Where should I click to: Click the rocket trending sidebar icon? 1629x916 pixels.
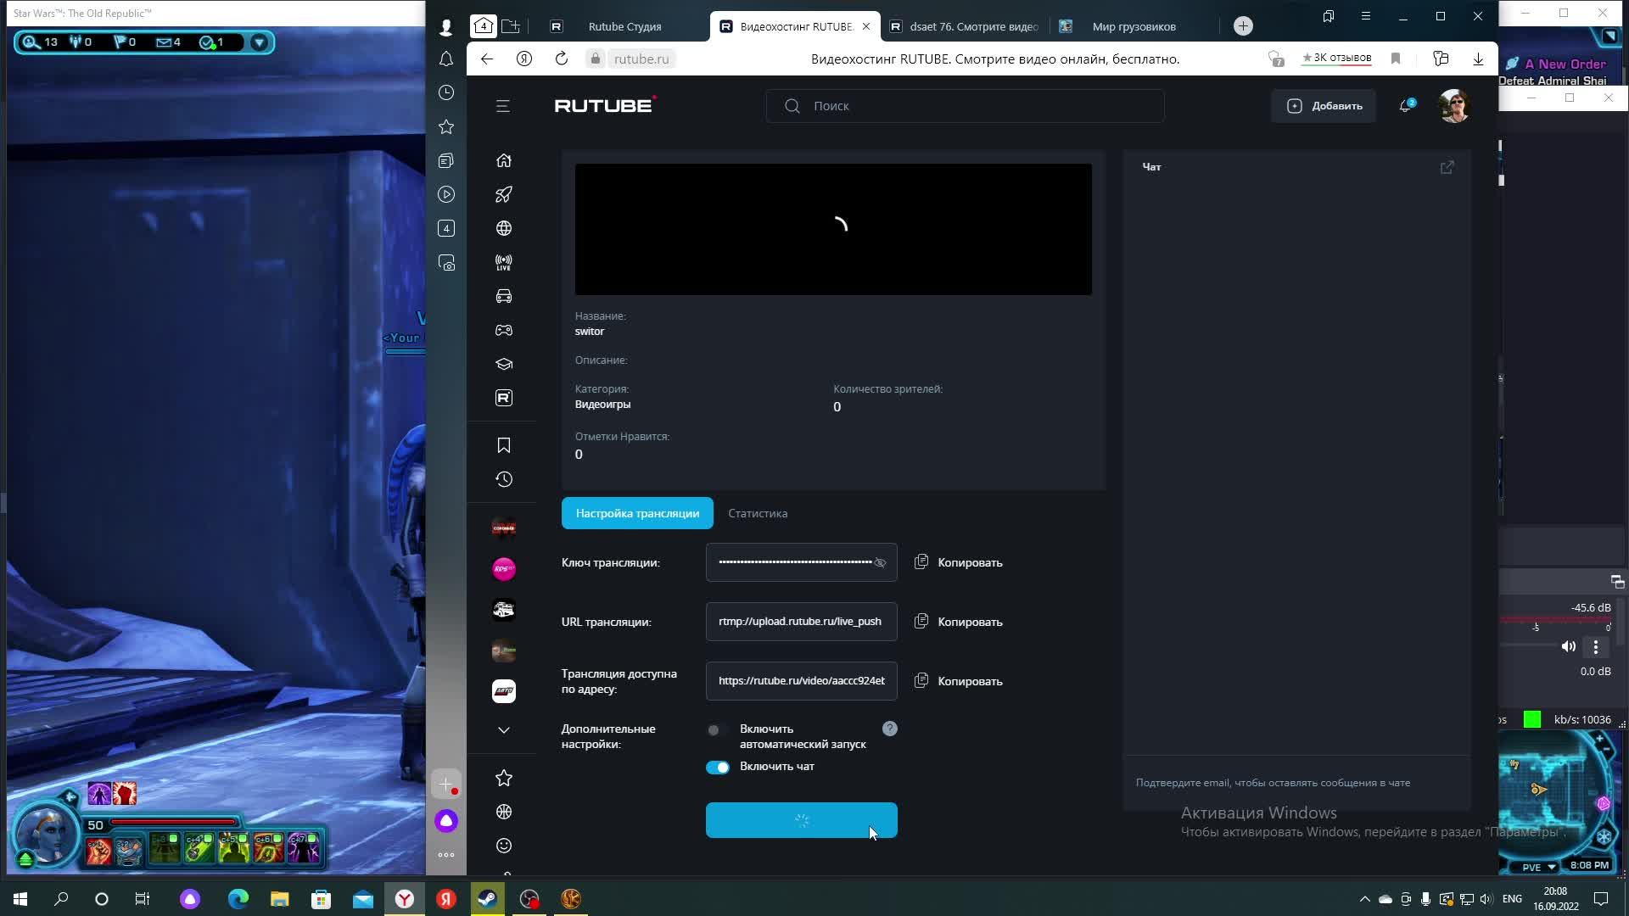[503, 194]
